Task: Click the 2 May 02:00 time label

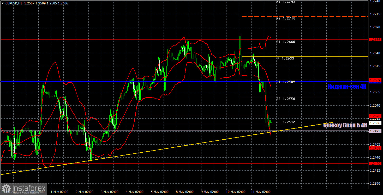Action: point(85,192)
